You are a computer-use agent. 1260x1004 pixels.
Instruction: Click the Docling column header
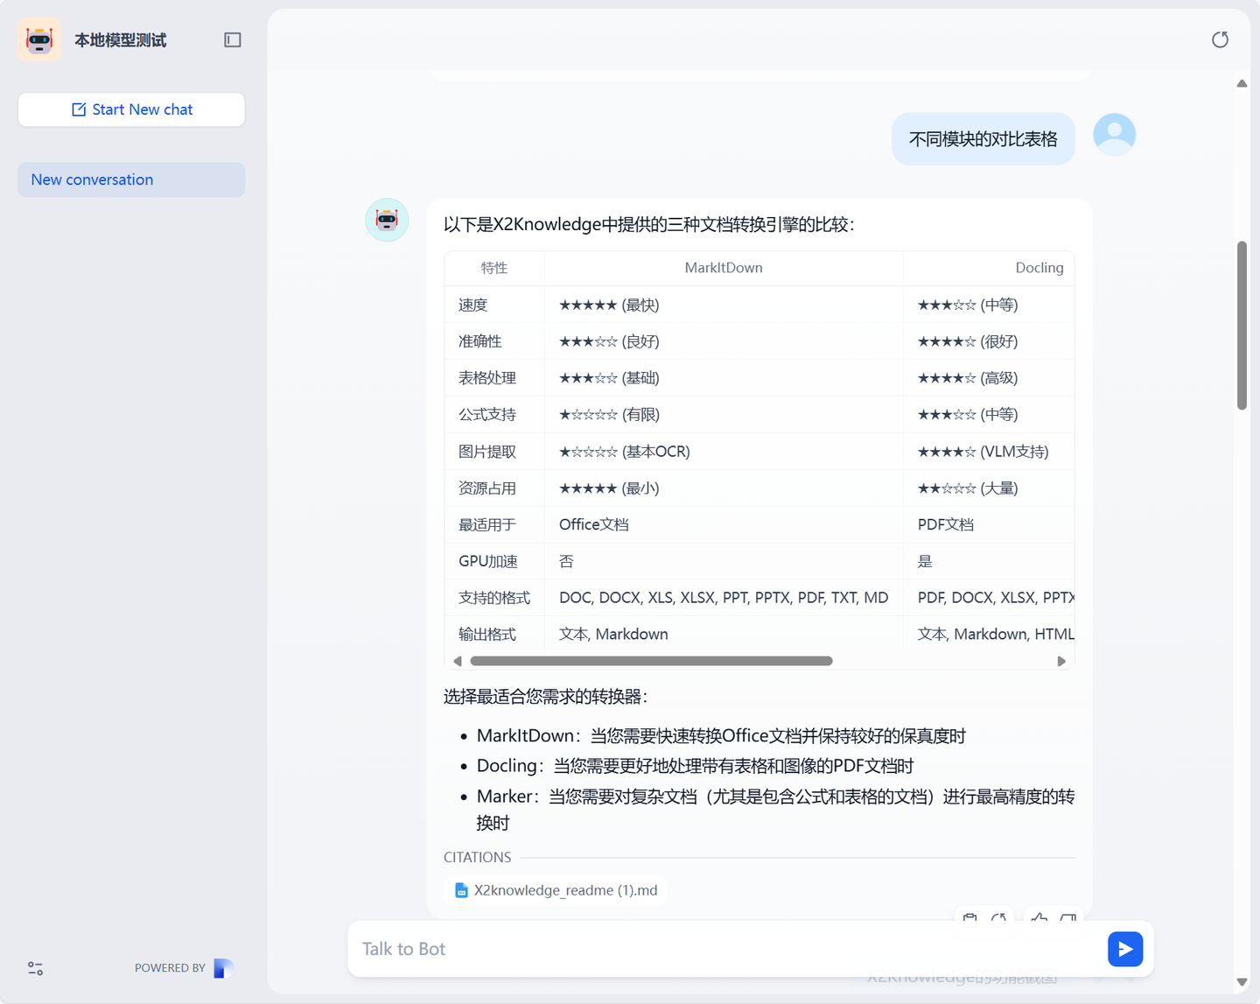(1039, 268)
